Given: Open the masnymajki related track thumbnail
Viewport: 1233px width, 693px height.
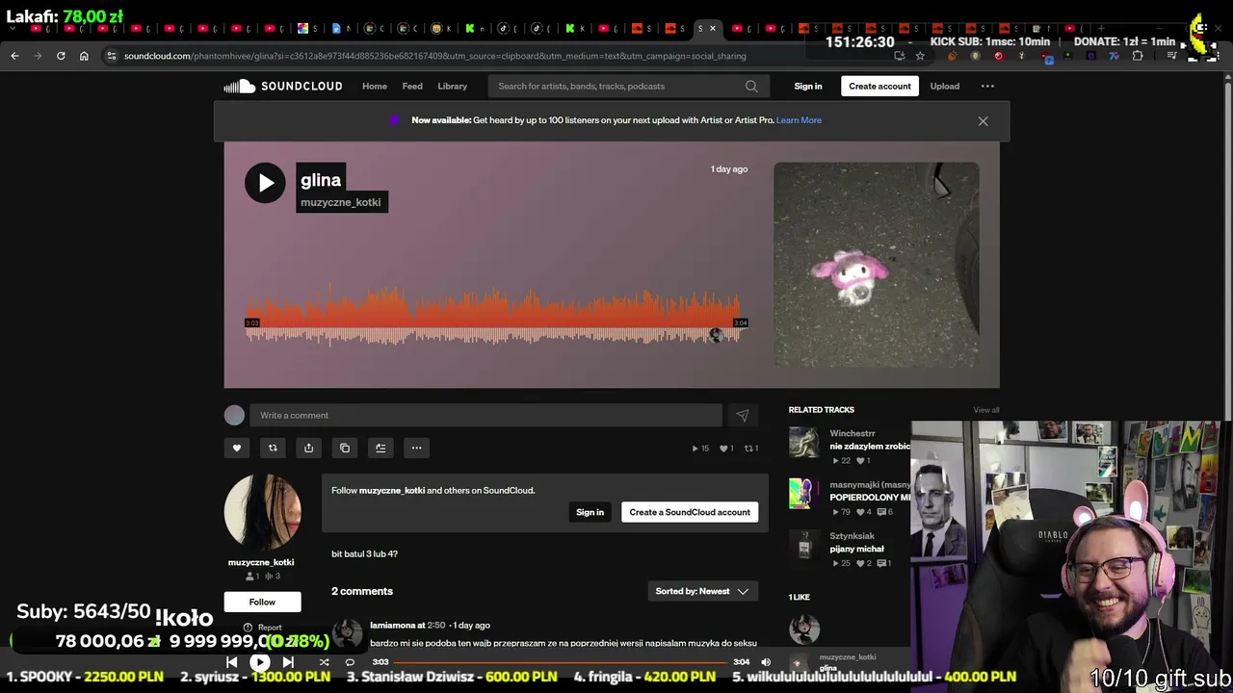Looking at the screenshot, I should pos(803,493).
